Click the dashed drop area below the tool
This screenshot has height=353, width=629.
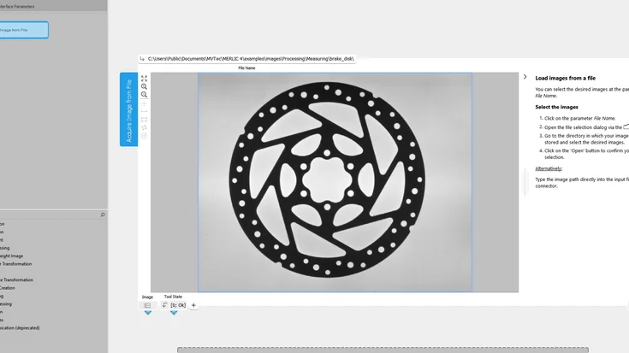[x=383, y=350]
